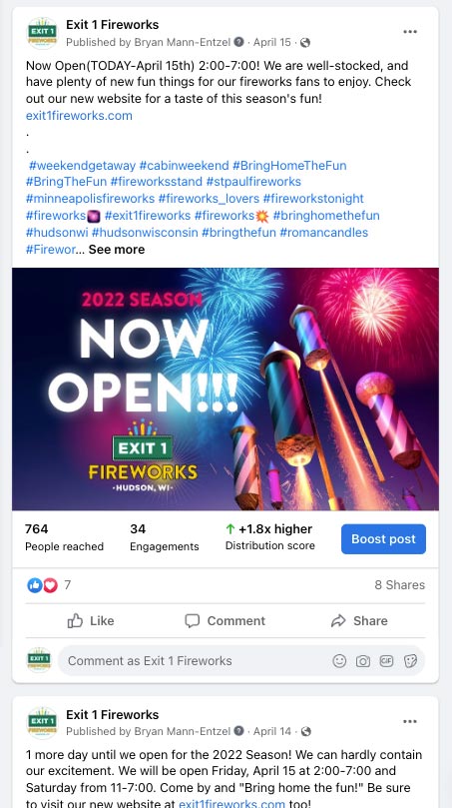Share the Now Open post
Screen dimensions: 452x808
359,621
